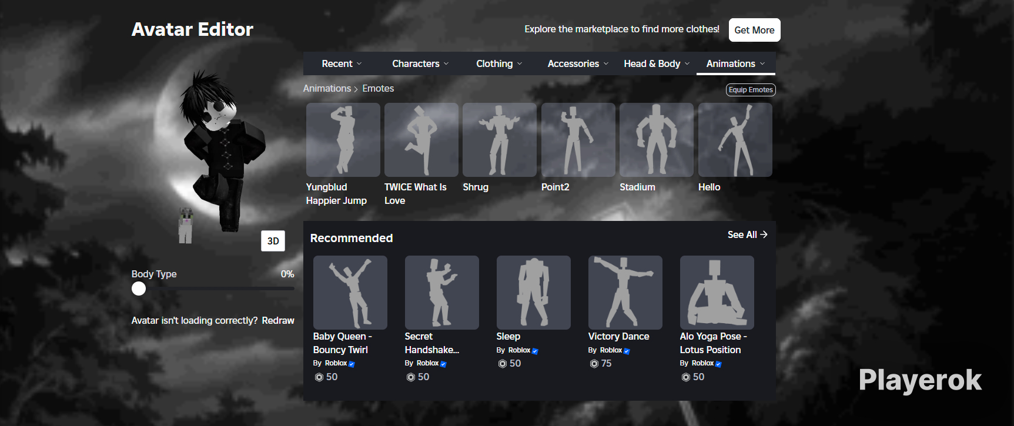The height and width of the screenshot is (426, 1014).
Task: Click the Emotes breadcrumb text
Action: pyautogui.click(x=378, y=88)
